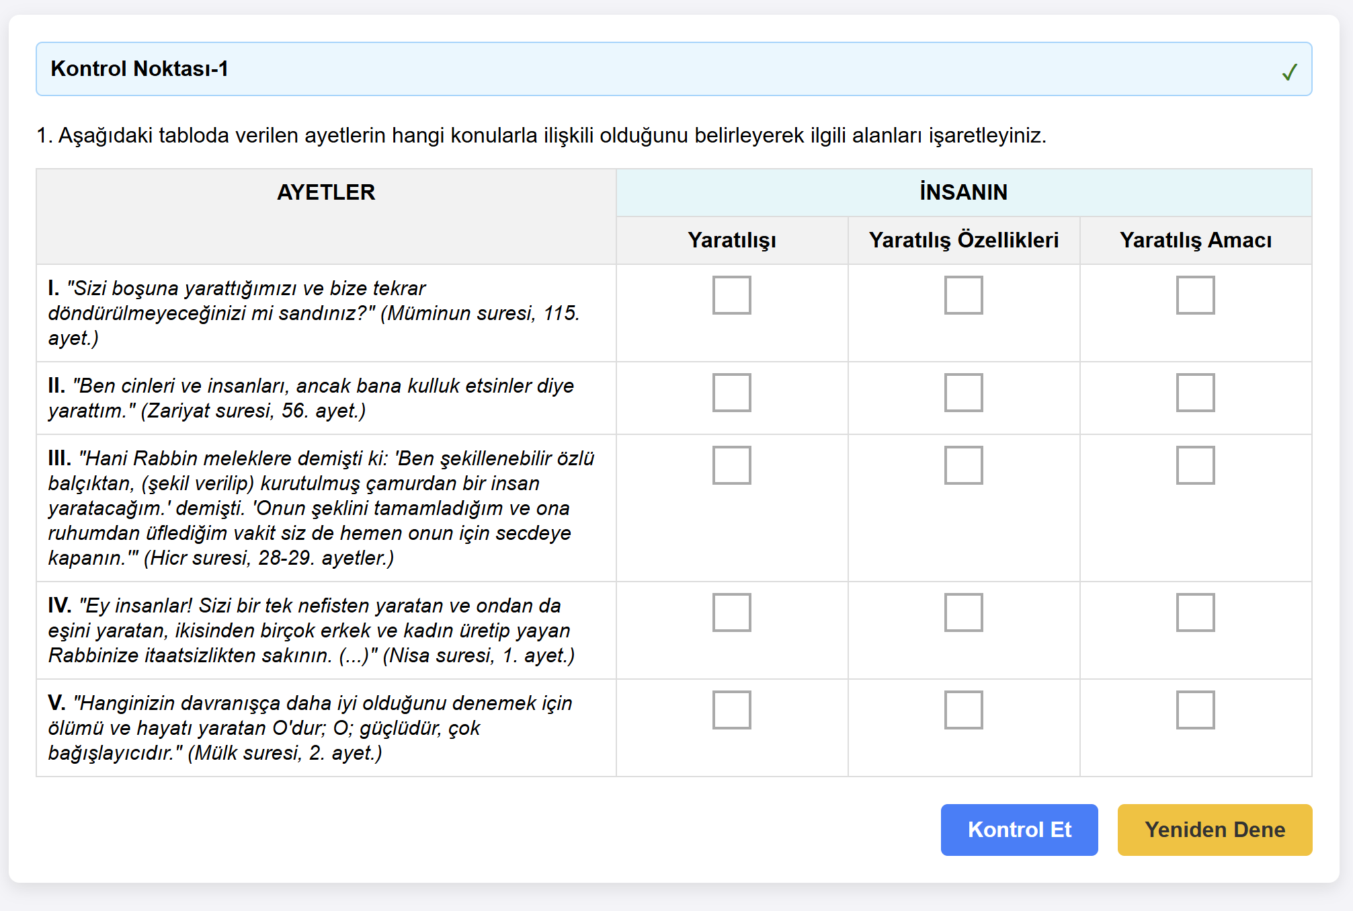Click the Kontrol Et button
The image size is (1353, 911).
(x=1019, y=829)
